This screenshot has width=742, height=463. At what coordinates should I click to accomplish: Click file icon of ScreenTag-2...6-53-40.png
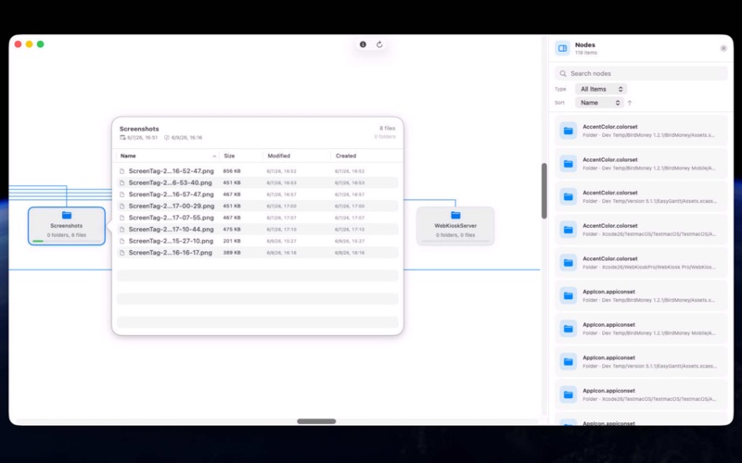point(122,182)
